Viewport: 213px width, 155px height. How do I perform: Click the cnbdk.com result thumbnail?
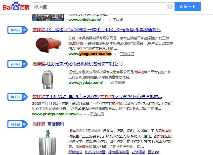[x=48, y=17]
